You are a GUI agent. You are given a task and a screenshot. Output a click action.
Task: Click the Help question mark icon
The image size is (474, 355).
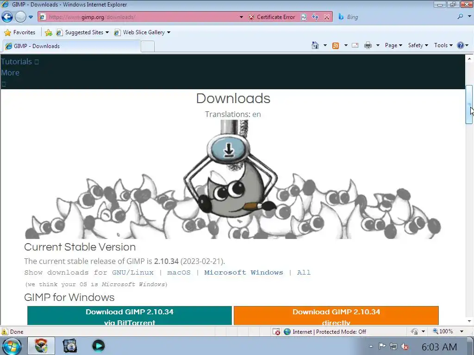click(x=461, y=45)
